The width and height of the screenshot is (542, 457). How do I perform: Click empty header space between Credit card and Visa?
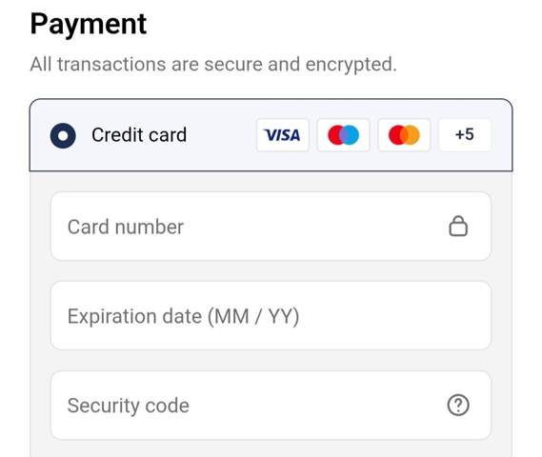click(x=221, y=135)
